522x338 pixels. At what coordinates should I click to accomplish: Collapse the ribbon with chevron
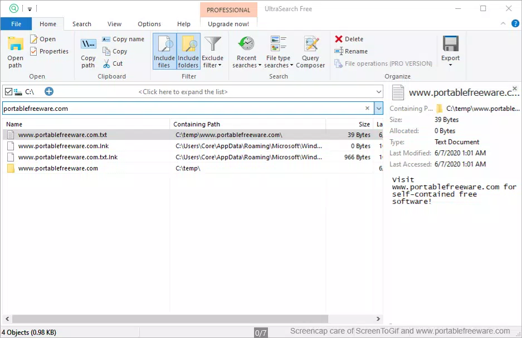tap(503, 23)
